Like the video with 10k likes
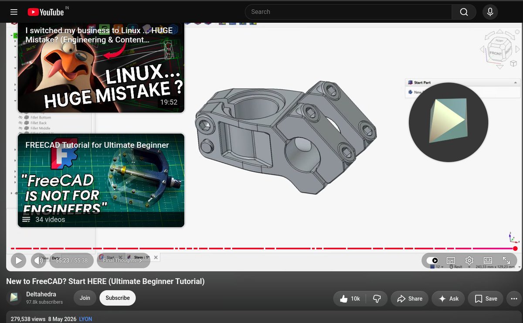This screenshot has height=323, width=523. pyautogui.click(x=350, y=299)
